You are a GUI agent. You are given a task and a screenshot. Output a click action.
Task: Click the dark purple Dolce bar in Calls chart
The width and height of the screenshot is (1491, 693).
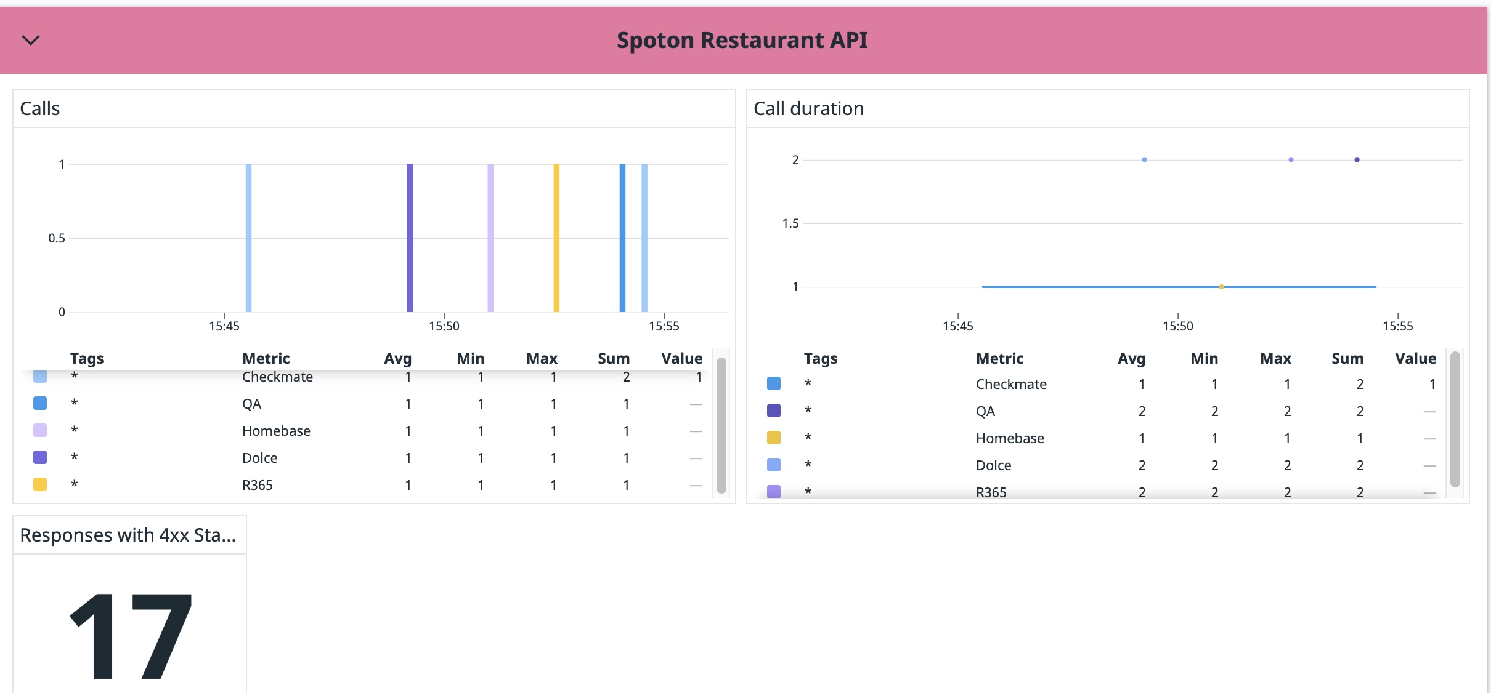410,238
